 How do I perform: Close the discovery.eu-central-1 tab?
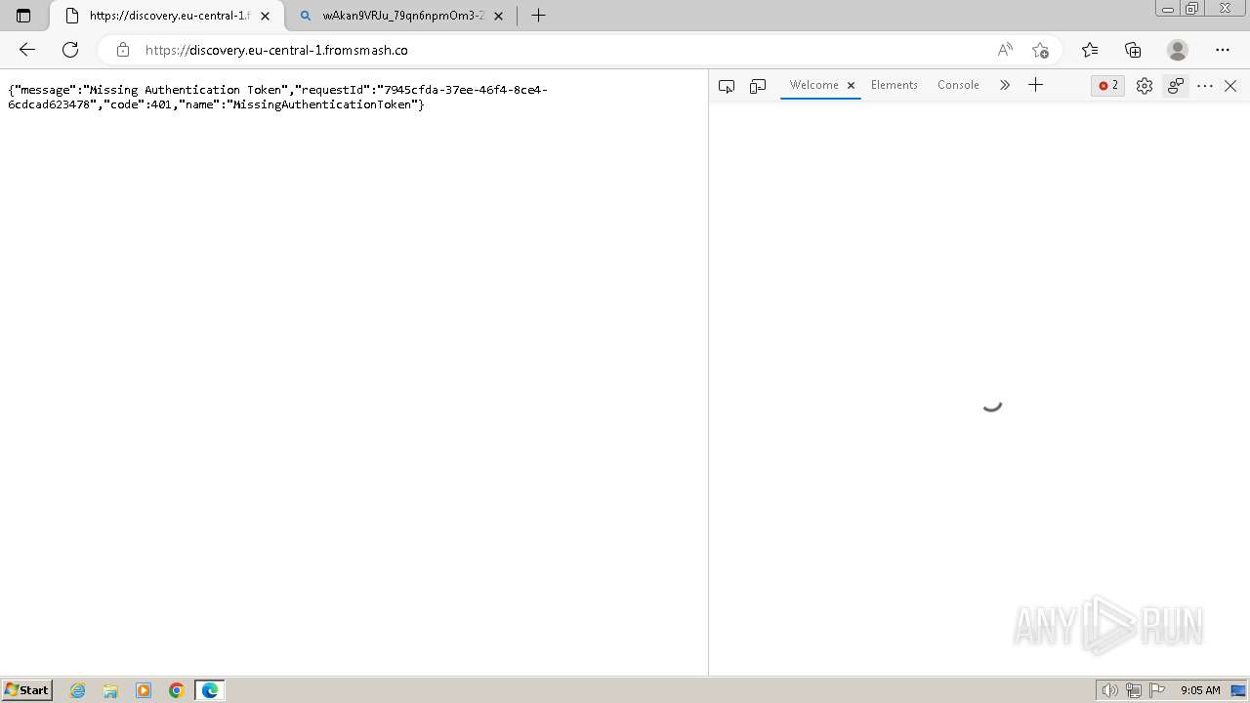(265, 16)
